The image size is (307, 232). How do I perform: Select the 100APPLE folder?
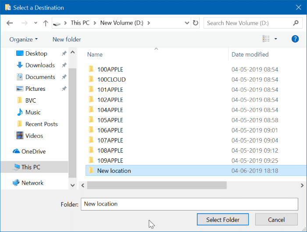pos(110,69)
